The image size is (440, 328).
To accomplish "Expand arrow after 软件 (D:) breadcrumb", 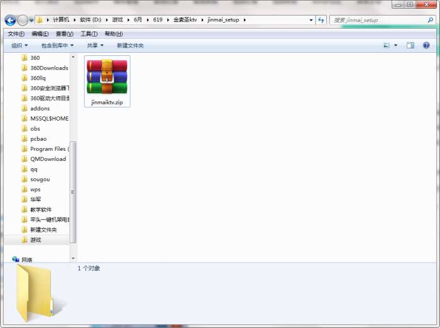I will [107, 20].
